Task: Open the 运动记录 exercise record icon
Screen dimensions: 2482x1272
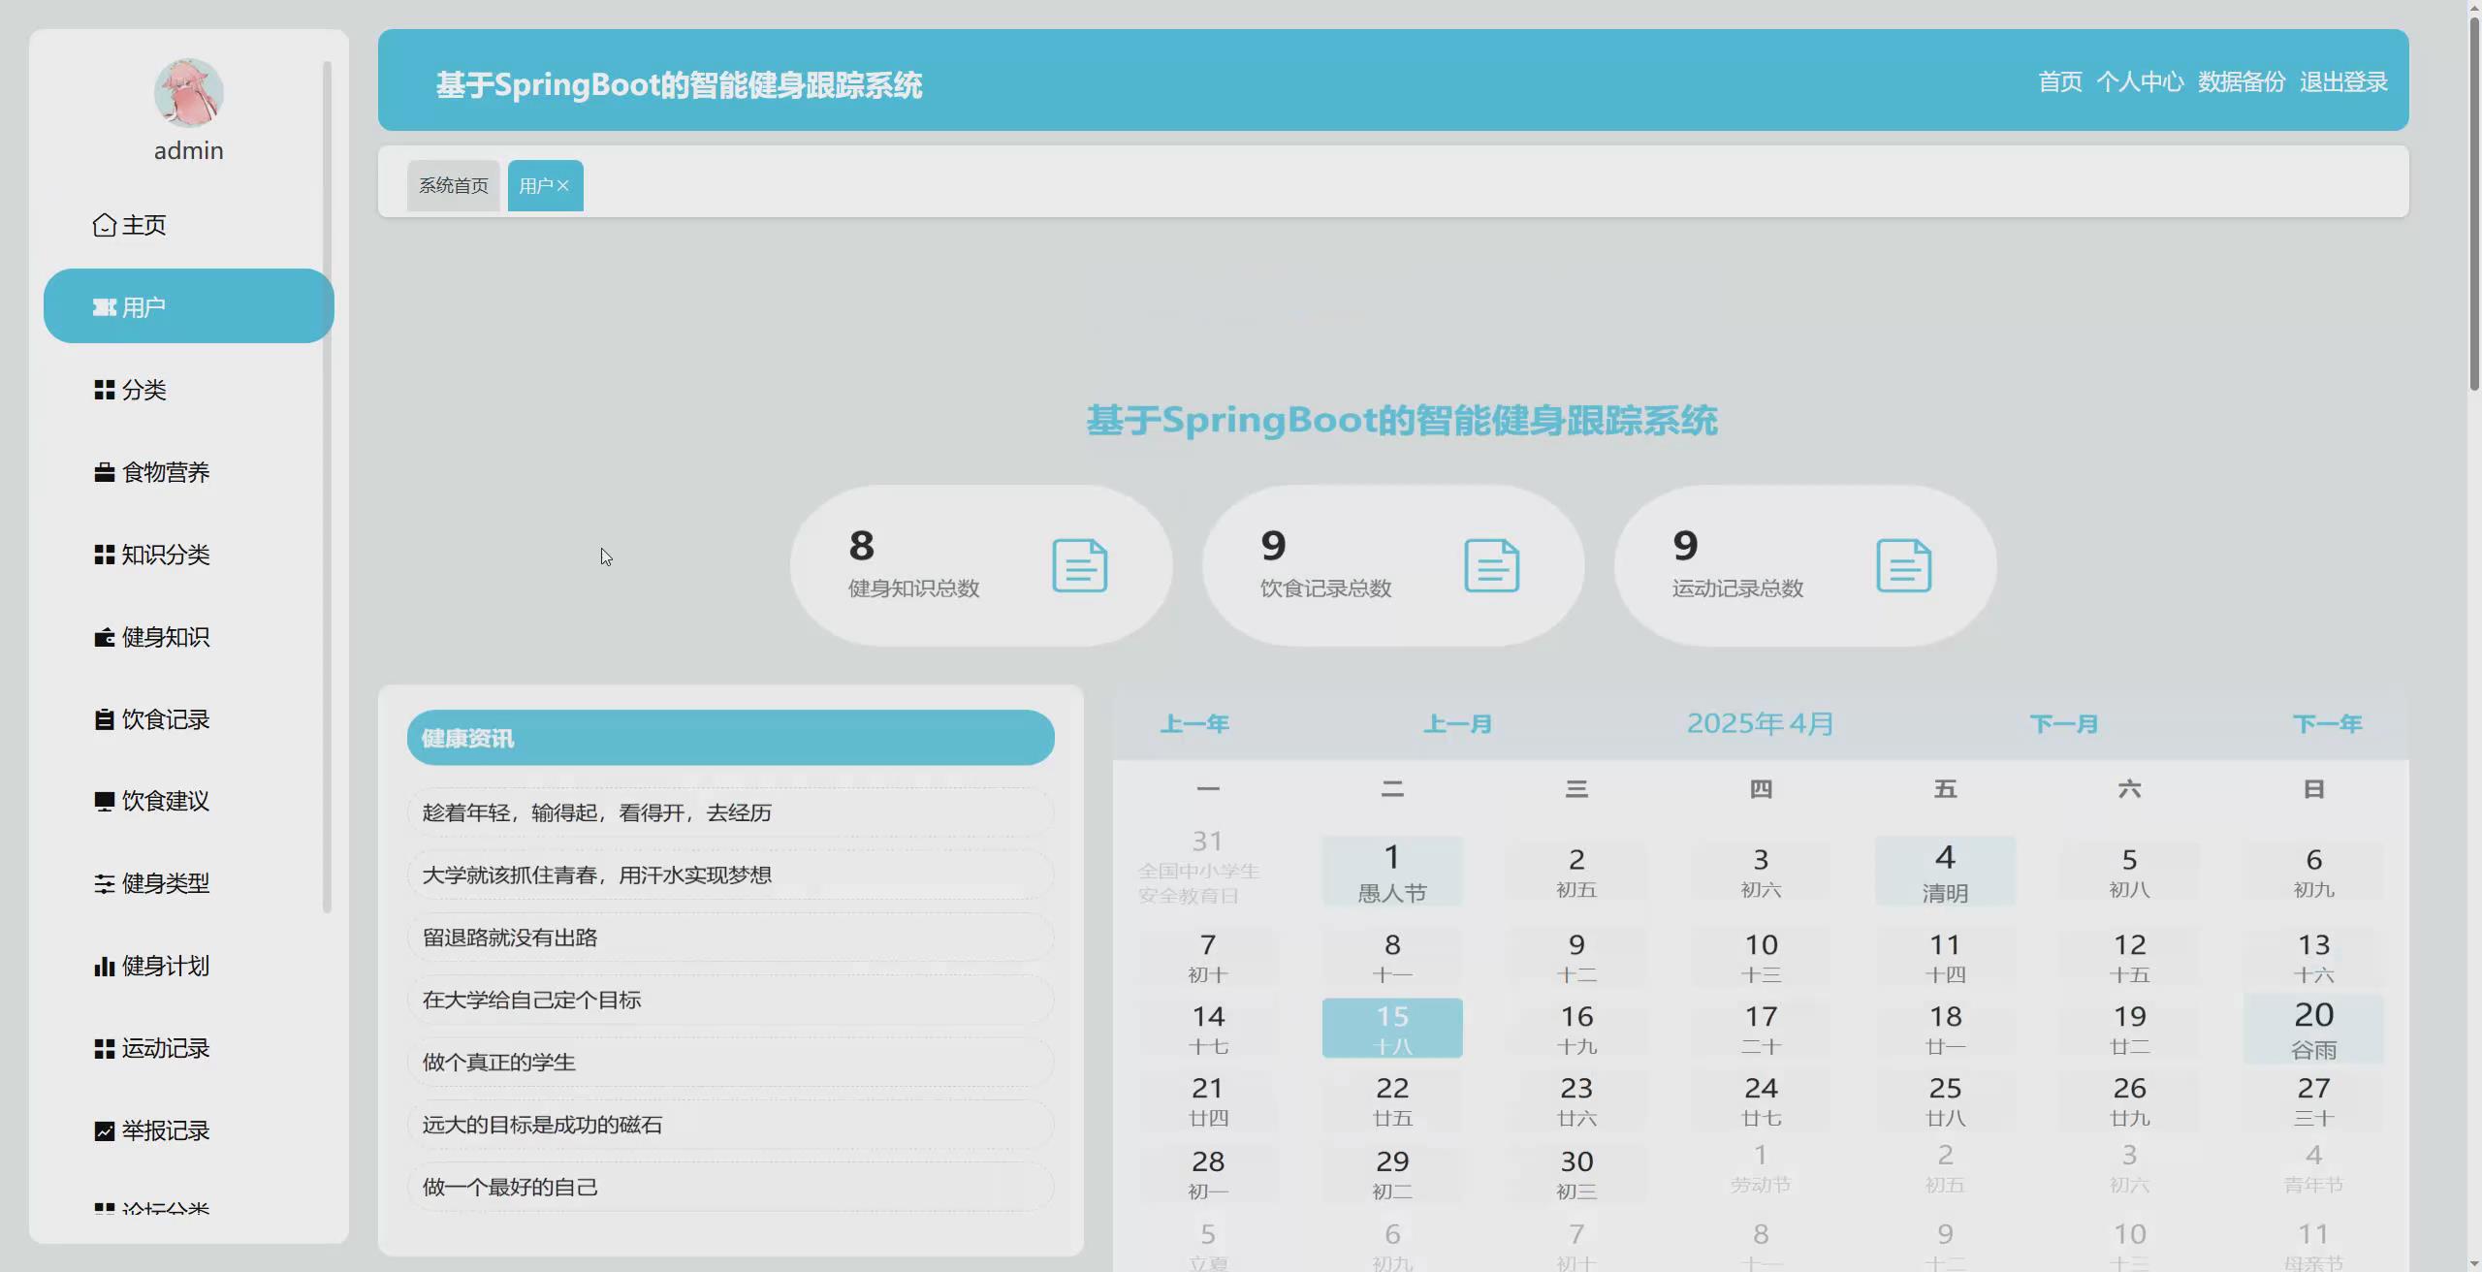Action: (x=104, y=1047)
